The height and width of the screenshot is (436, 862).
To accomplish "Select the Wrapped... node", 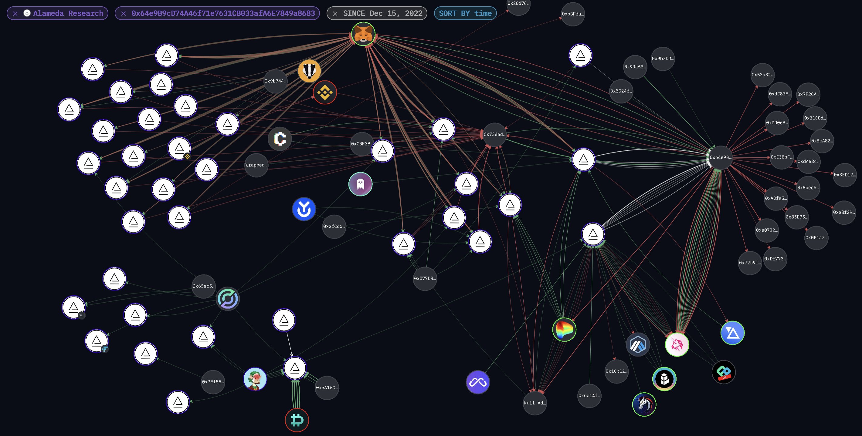I will [256, 165].
